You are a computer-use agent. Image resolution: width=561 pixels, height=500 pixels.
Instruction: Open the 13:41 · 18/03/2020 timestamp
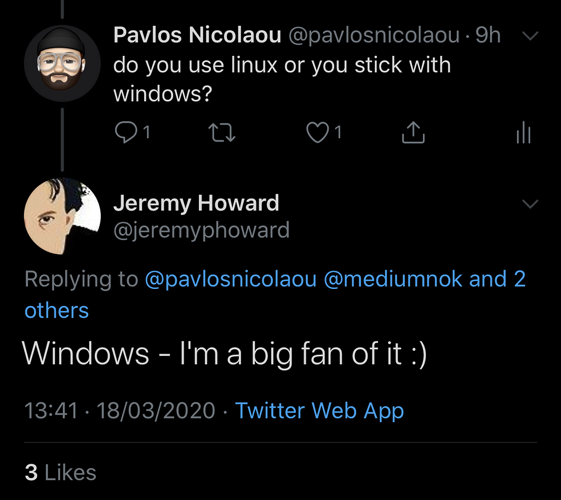point(120,411)
